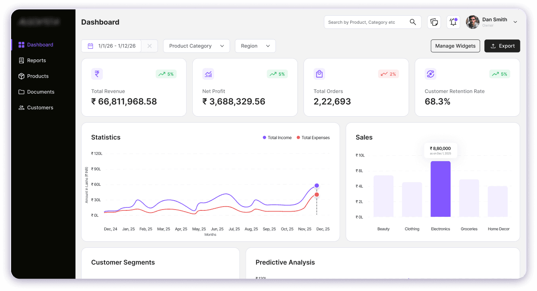Expand the Dan Smith account menu chevron
This screenshot has height=291, width=537.
coord(515,22)
